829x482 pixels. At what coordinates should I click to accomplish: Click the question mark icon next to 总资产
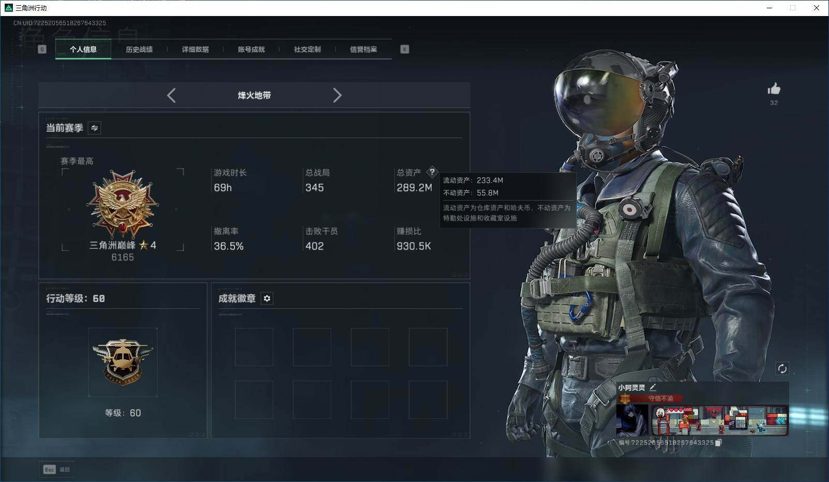[433, 173]
